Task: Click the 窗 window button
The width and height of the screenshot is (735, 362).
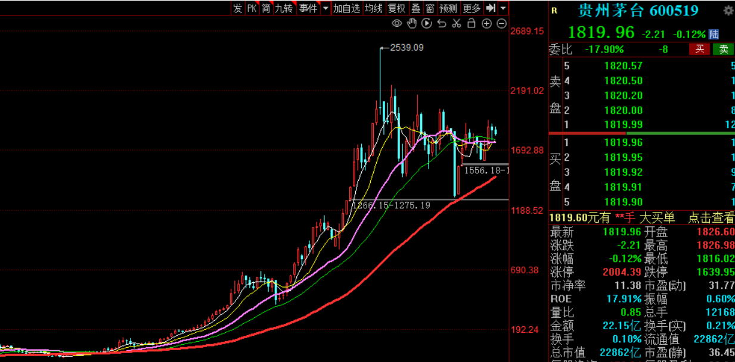Action: coord(430,8)
